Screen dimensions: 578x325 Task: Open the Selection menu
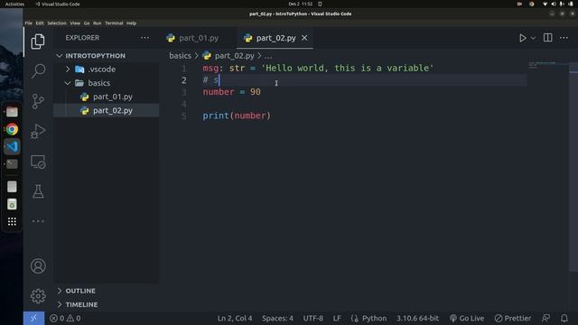tap(57, 23)
